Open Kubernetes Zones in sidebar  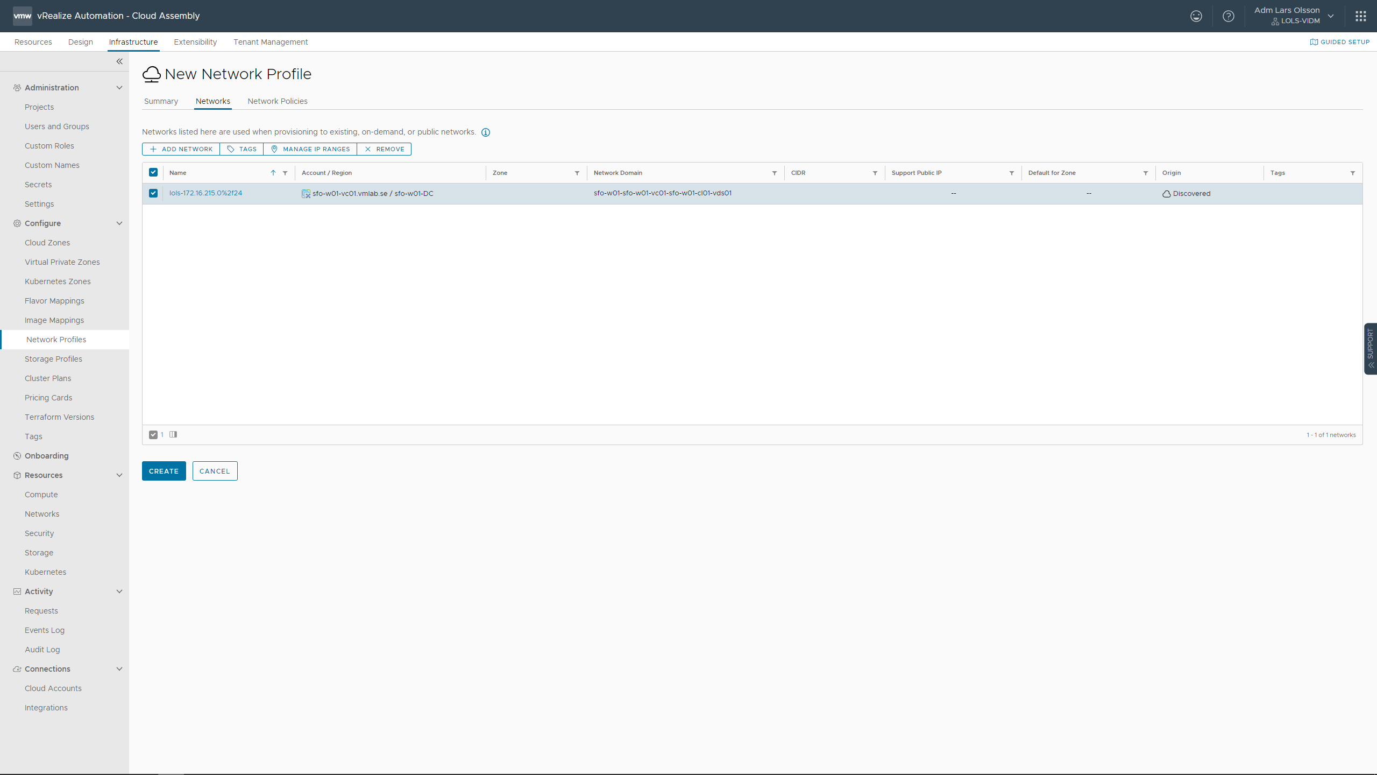58,281
